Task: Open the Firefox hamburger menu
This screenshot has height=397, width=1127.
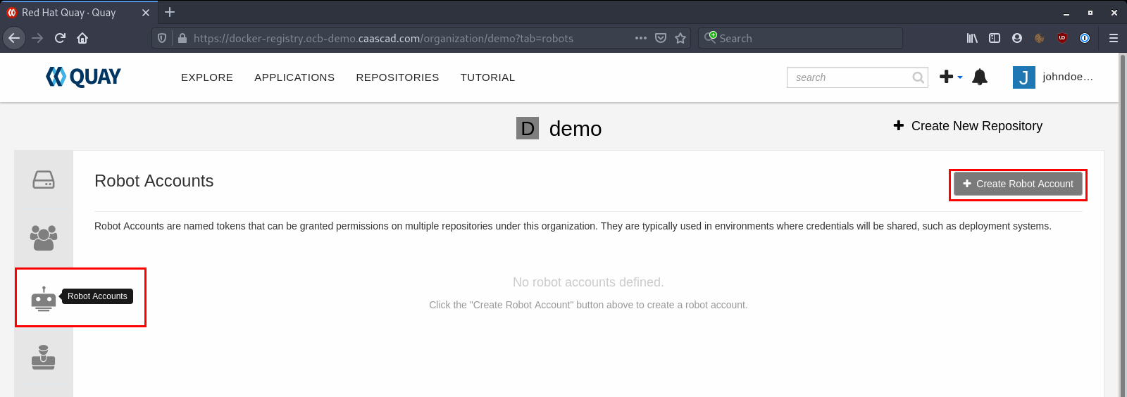Action: 1114,38
